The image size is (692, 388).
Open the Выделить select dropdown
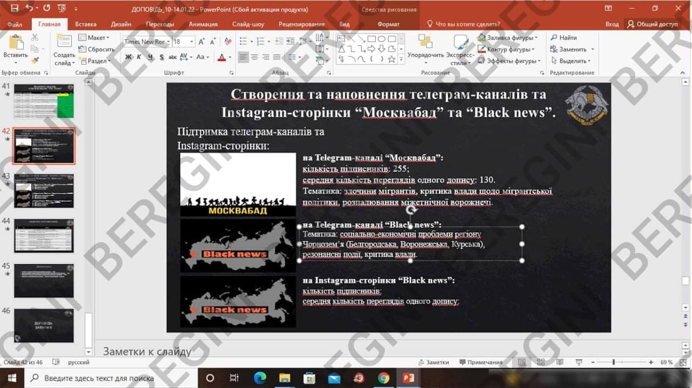[571, 61]
